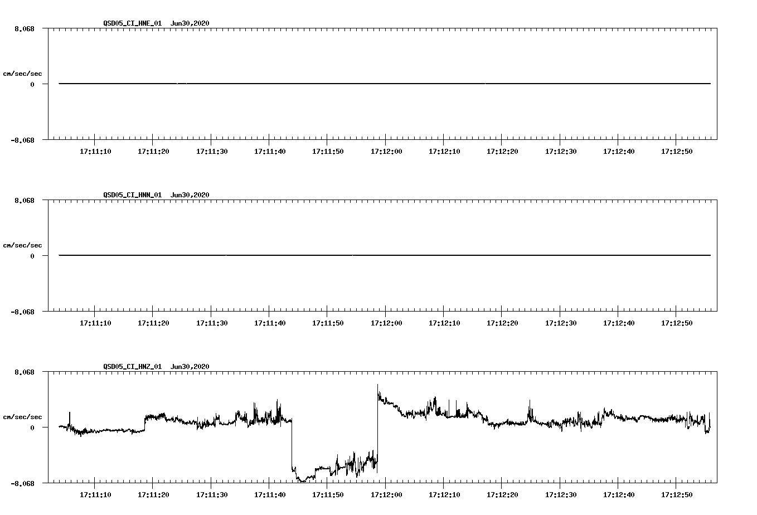The height and width of the screenshot is (515, 757).
Task: Click 17:12:10 label under HNZ chart
Action: click(x=444, y=495)
